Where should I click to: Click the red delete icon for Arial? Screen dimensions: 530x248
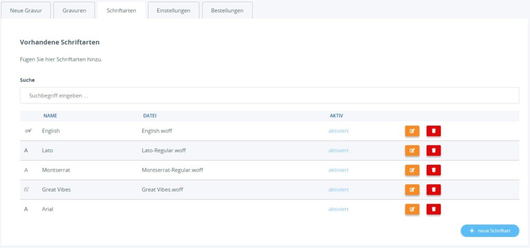pos(433,209)
